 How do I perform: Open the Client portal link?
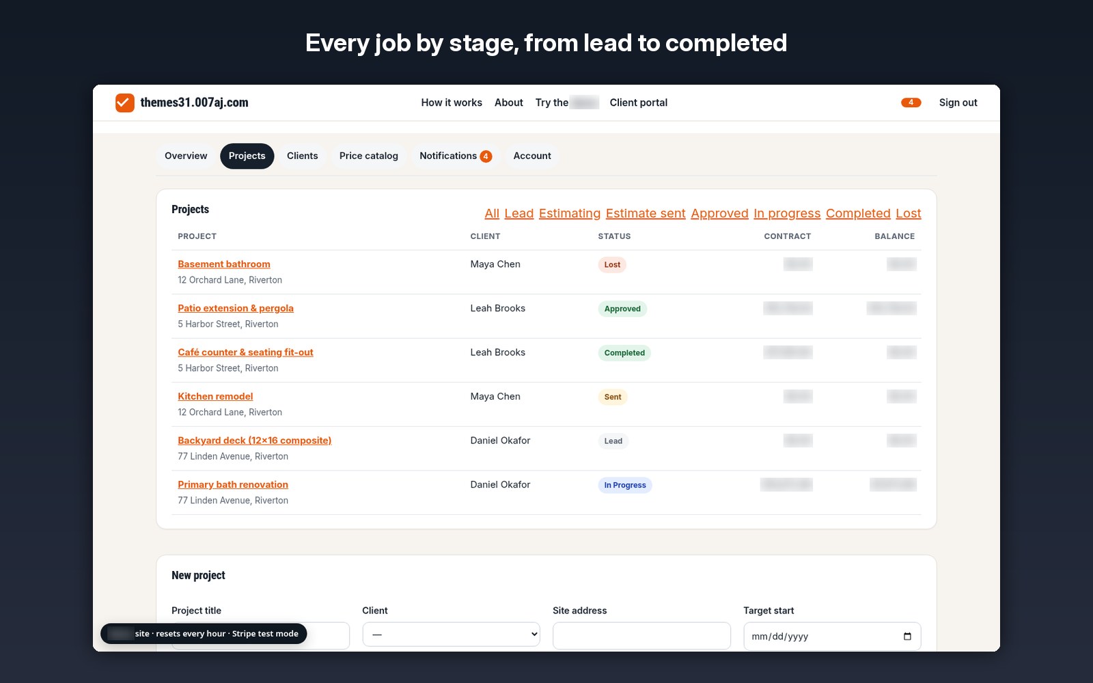tap(639, 102)
